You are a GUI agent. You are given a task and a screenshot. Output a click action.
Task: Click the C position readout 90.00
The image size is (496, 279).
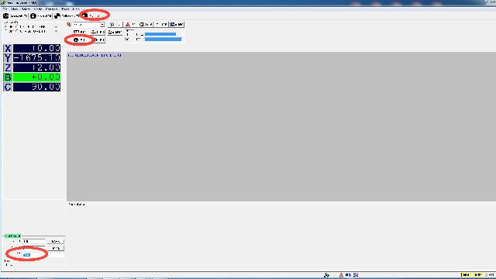click(x=36, y=87)
